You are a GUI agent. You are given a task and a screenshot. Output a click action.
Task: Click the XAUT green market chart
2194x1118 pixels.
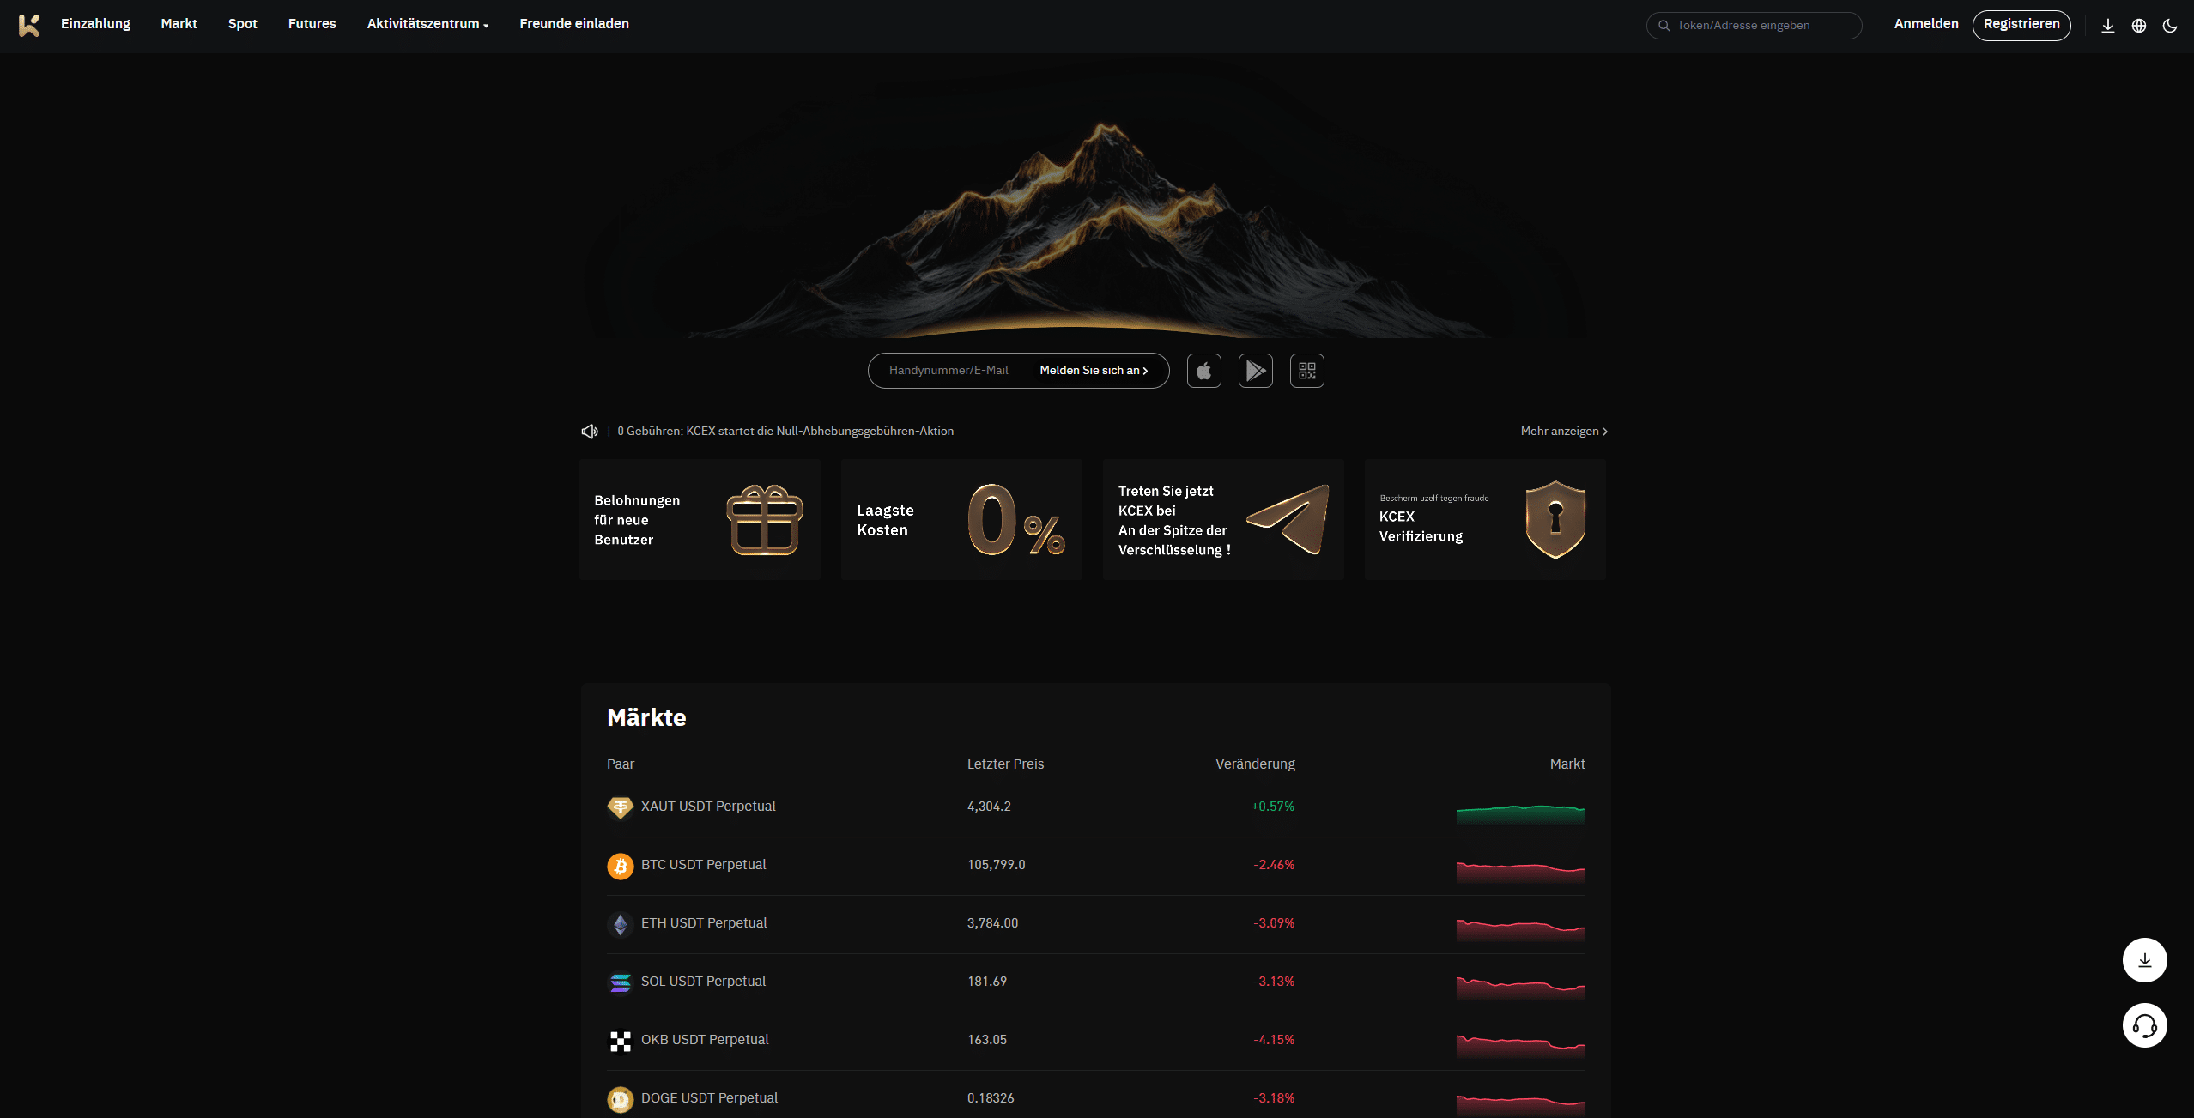coord(1520,813)
